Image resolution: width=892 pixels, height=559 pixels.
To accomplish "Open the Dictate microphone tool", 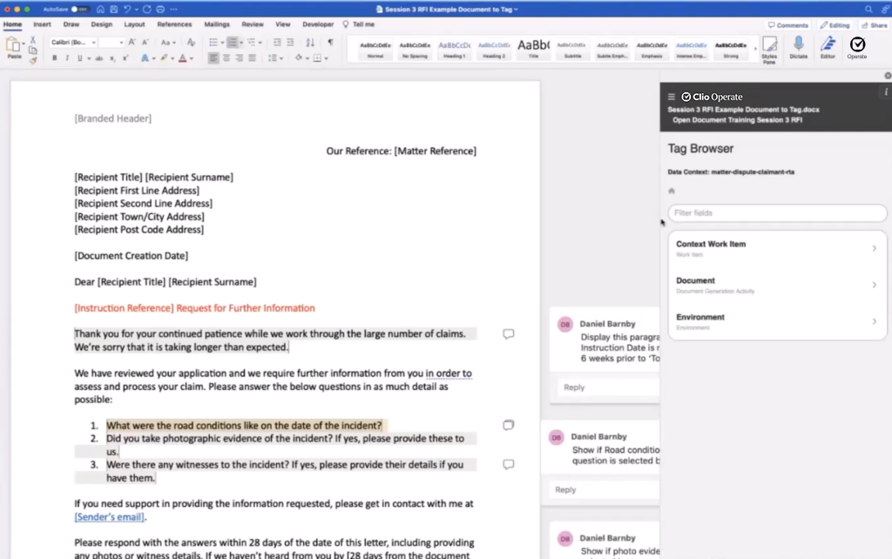I will pyautogui.click(x=798, y=45).
